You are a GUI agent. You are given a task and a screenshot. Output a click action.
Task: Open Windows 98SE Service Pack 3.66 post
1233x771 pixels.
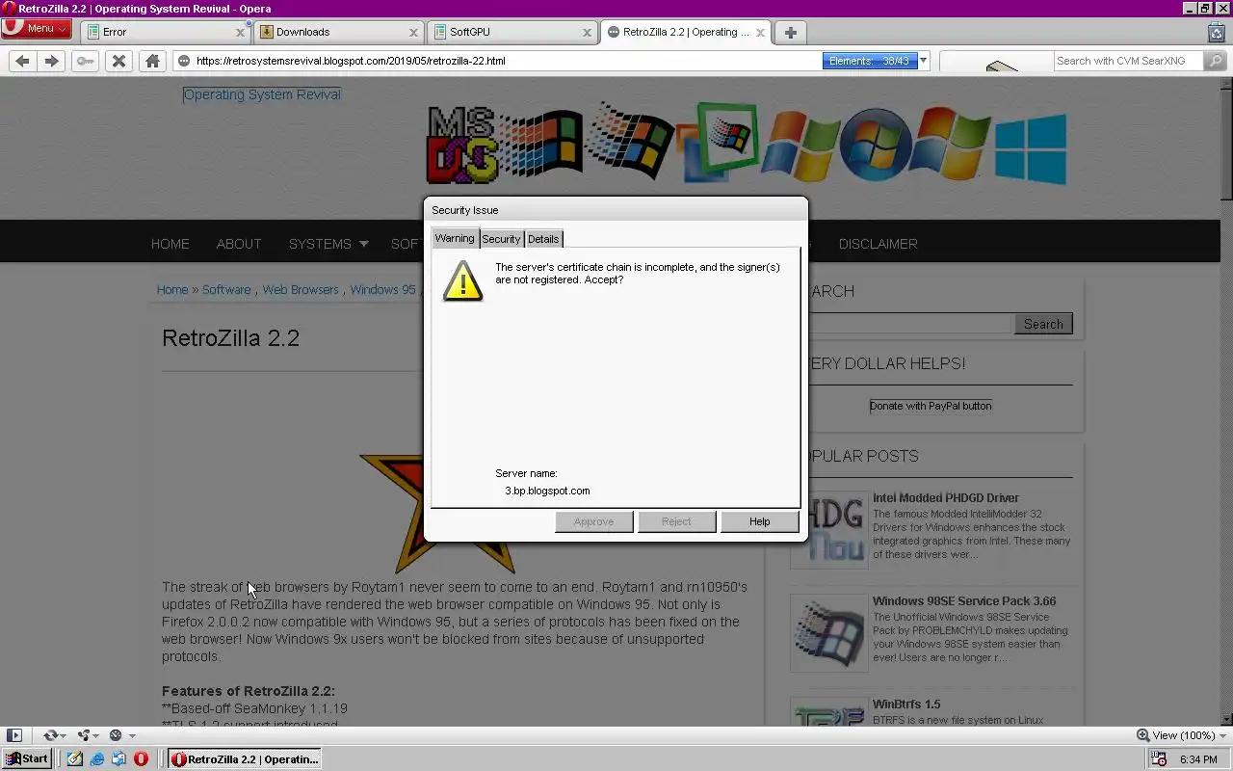(x=964, y=601)
